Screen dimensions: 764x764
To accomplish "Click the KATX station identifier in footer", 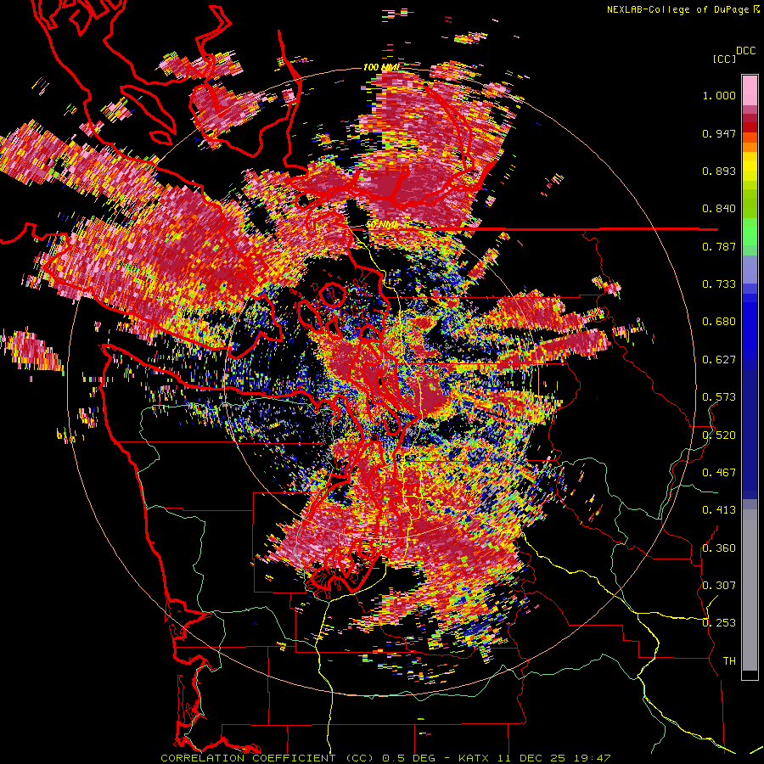I will pyautogui.click(x=475, y=758).
